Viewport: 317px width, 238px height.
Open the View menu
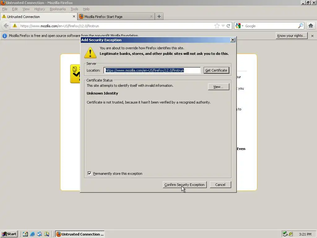coord(26,9)
